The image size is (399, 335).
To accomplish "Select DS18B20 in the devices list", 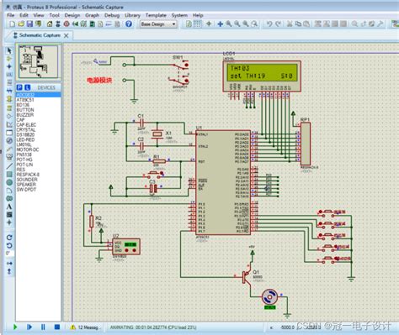I will pos(25,134).
